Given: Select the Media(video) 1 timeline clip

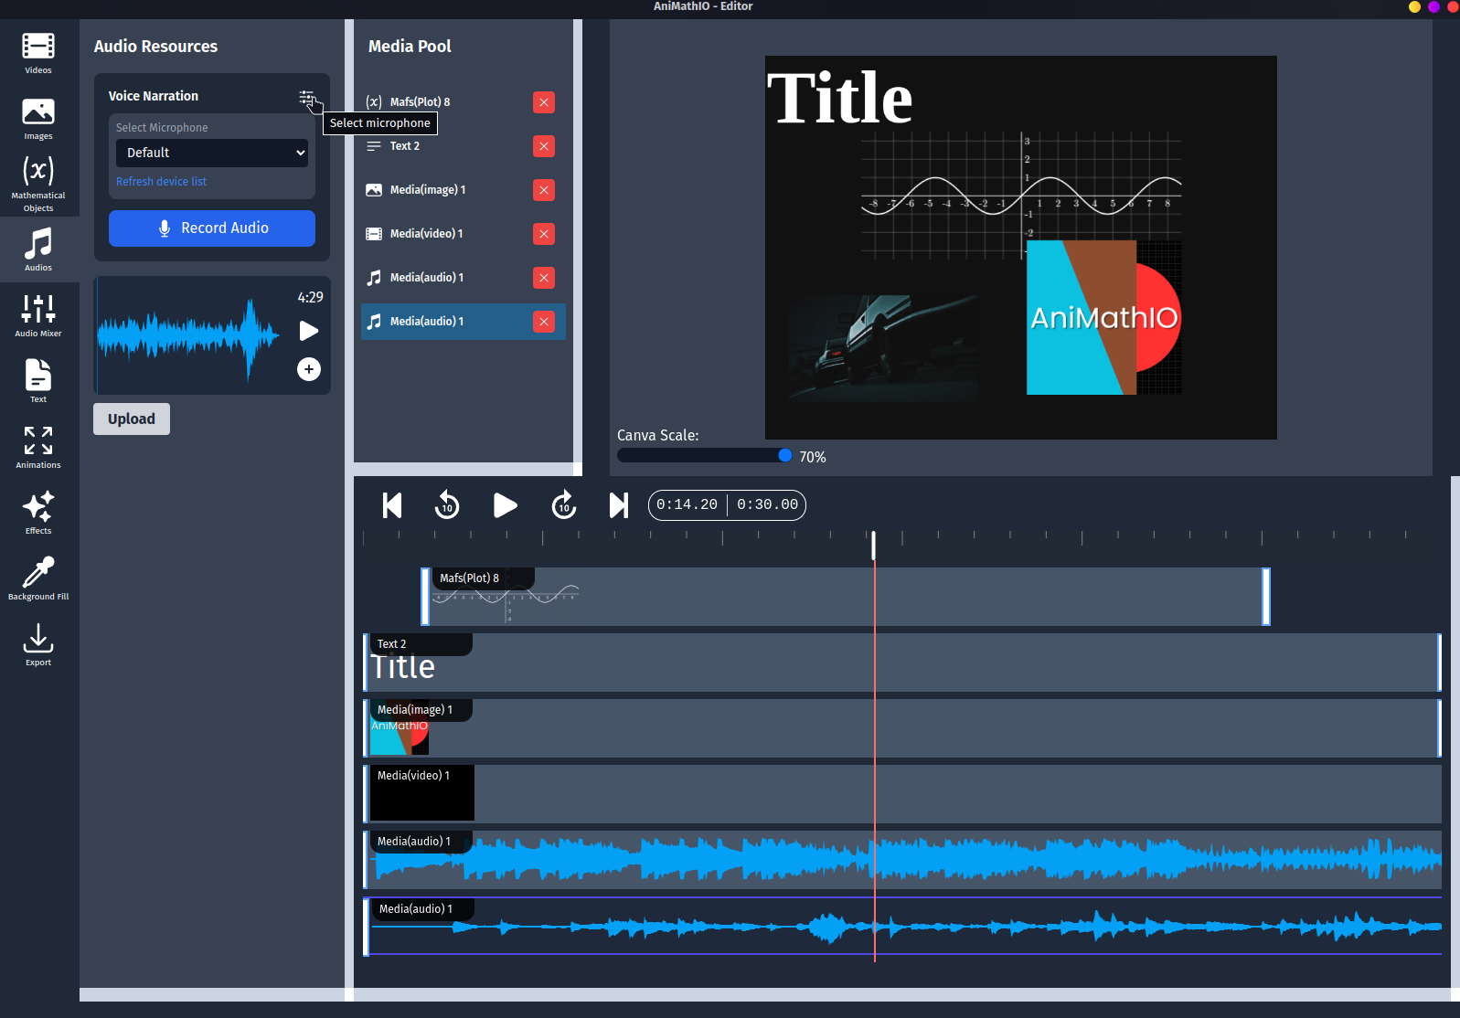Looking at the screenshot, I should pos(902,794).
